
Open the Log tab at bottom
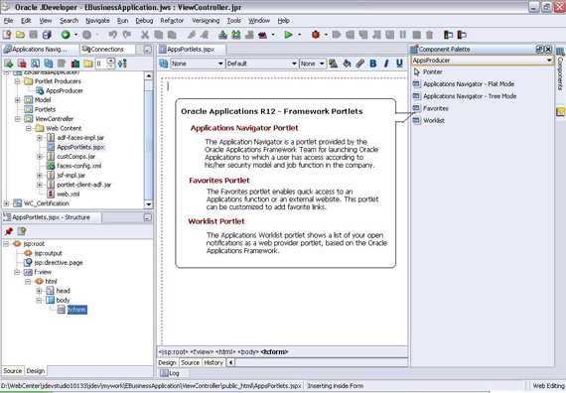(170, 373)
